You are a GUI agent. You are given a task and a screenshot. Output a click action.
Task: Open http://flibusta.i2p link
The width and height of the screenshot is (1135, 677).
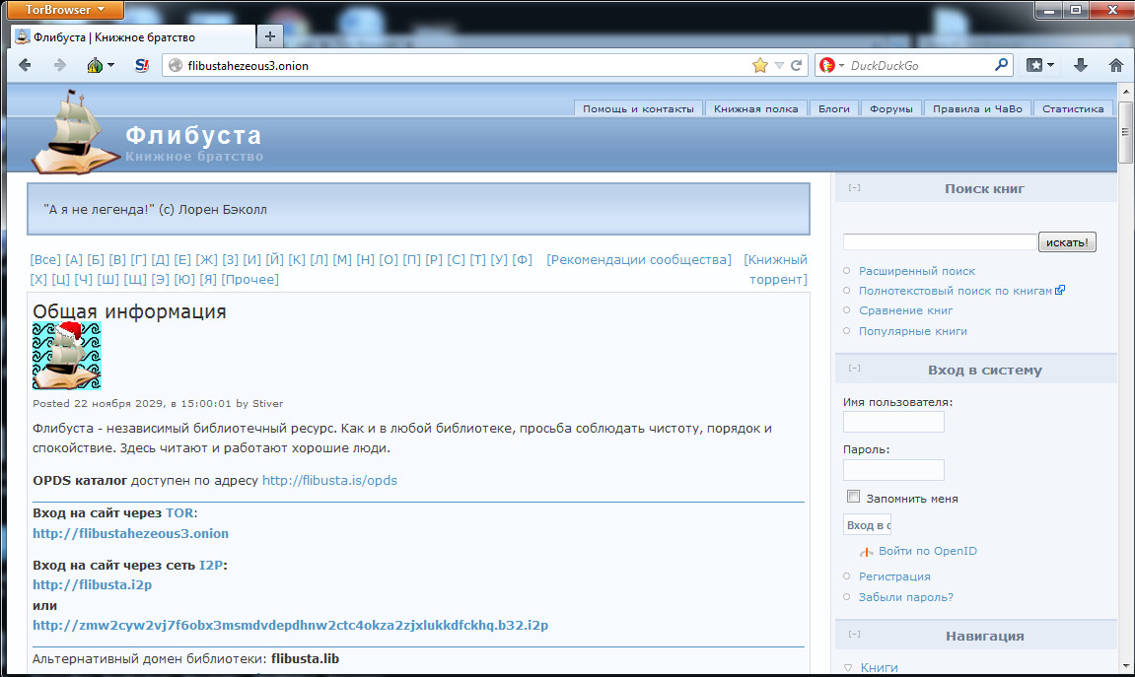click(92, 584)
